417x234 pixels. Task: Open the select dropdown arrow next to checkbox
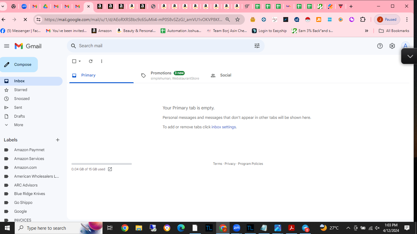tap(80, 61)
